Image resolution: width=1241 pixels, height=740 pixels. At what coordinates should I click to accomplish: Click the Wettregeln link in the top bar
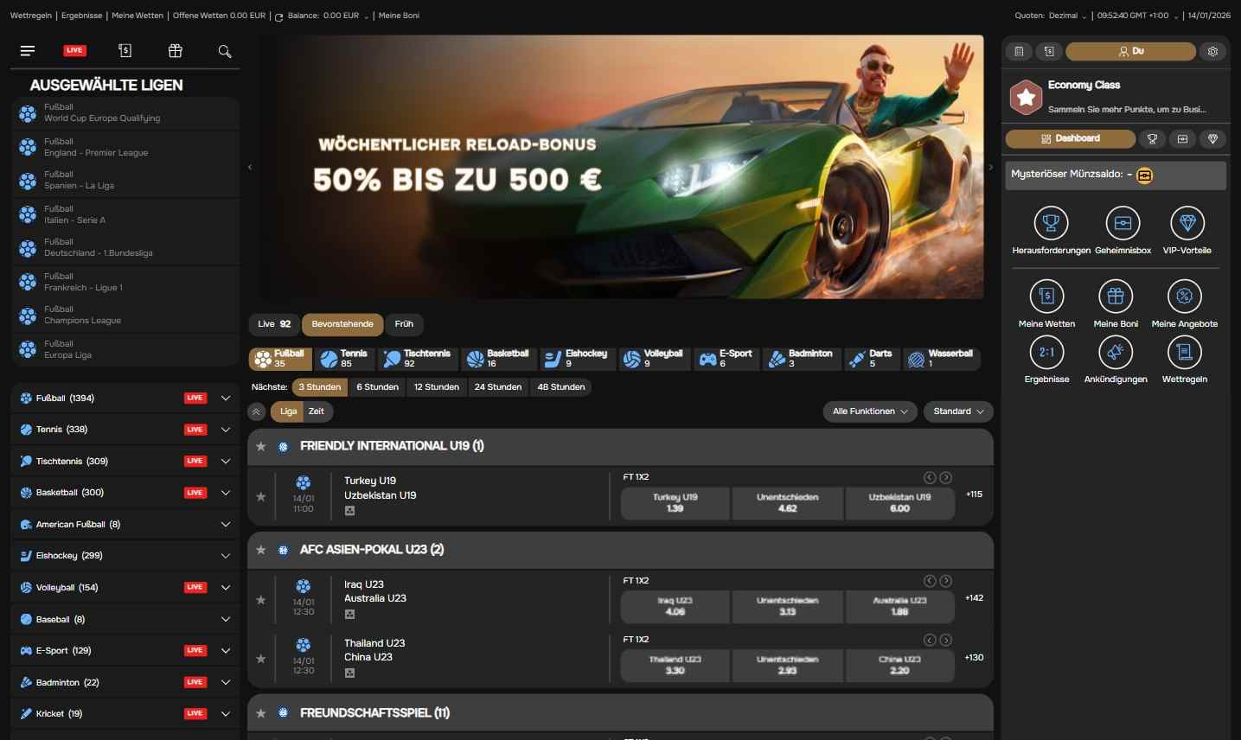point(30,15)
